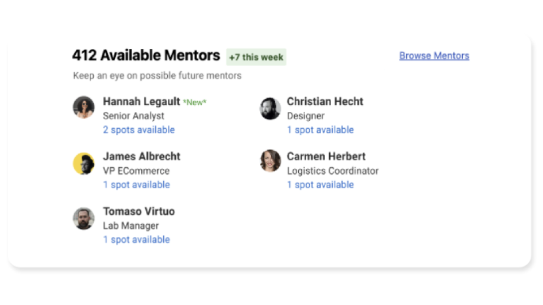Open the Browse Mentors link
The image size is (543, 305).
(x=434, y=56)
